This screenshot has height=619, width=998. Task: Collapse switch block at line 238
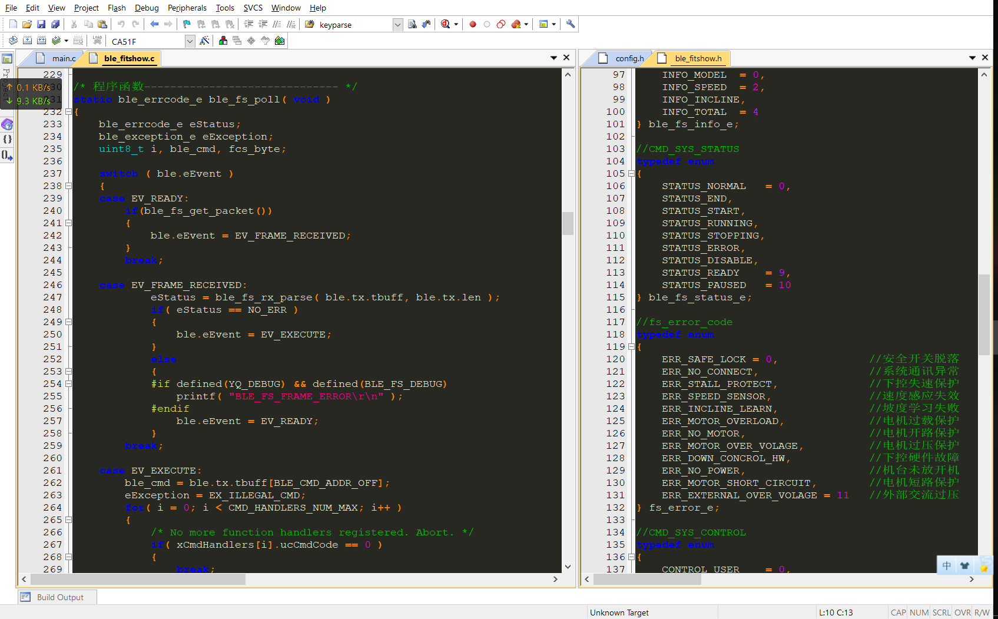68,186
